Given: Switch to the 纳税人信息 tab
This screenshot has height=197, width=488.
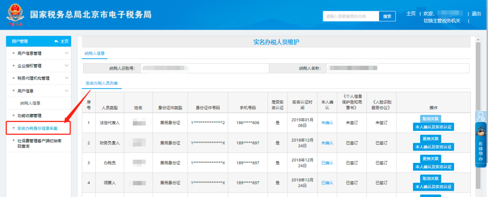Looking at the screenshot, I should pos(94,53).
